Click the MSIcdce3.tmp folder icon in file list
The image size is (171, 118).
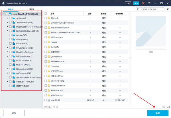pos(49,76)
